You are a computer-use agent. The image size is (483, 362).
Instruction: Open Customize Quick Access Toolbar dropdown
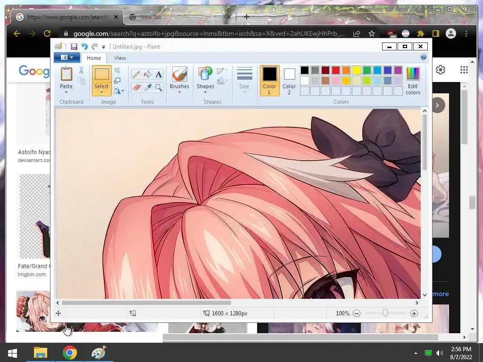(x=103, y=47)
